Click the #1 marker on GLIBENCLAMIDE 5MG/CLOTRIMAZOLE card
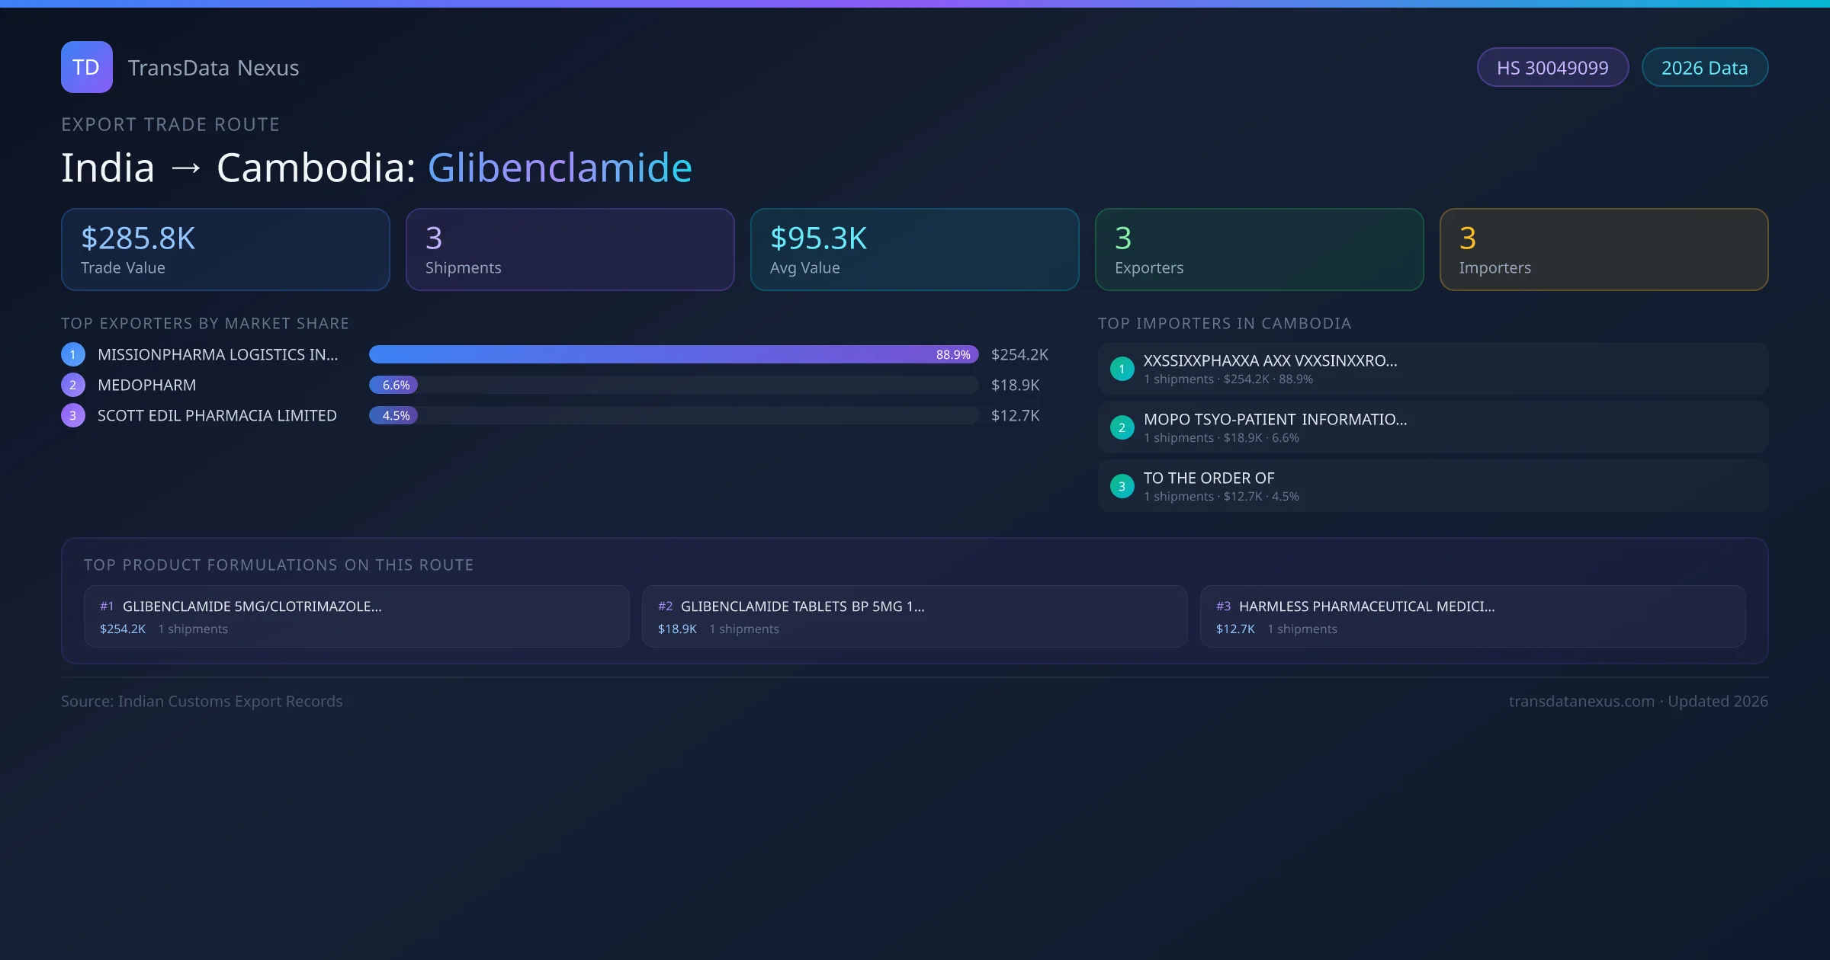Viewport: 1830px width, 960px height. coord(107,606)
